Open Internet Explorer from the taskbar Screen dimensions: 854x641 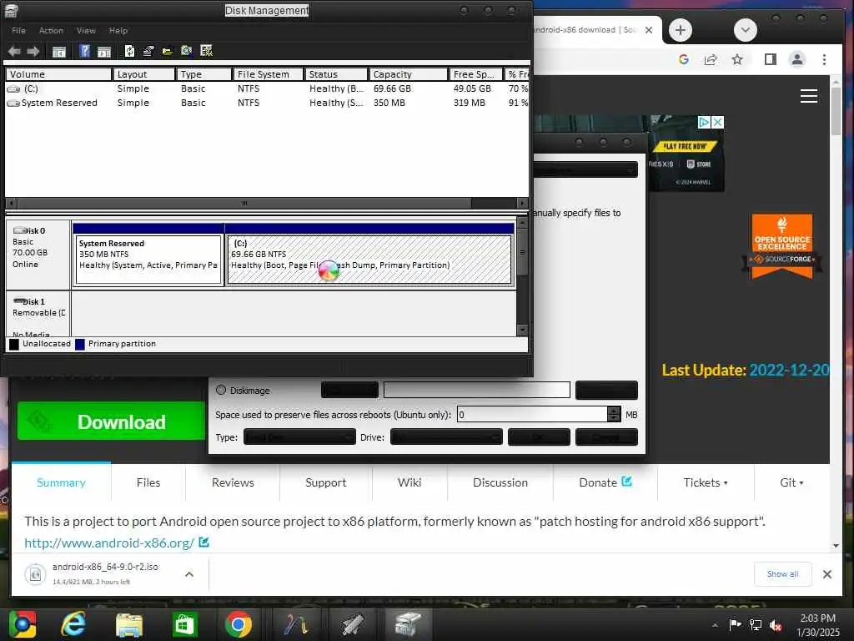coord(73,624)
